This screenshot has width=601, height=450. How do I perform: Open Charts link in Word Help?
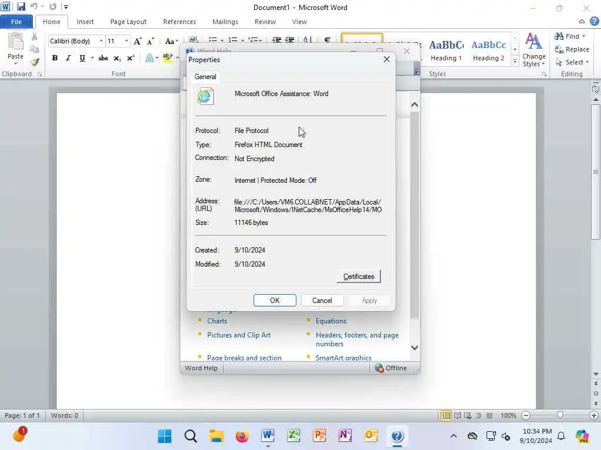tap(217, 321)
